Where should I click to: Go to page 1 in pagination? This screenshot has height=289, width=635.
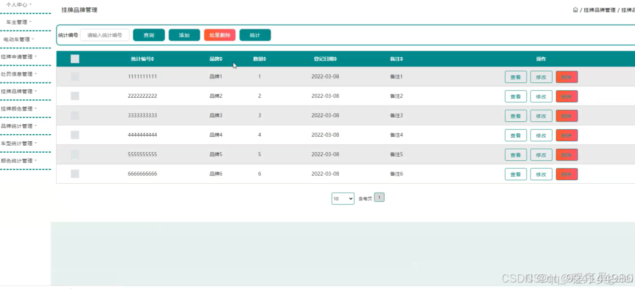tap(379, 198)
